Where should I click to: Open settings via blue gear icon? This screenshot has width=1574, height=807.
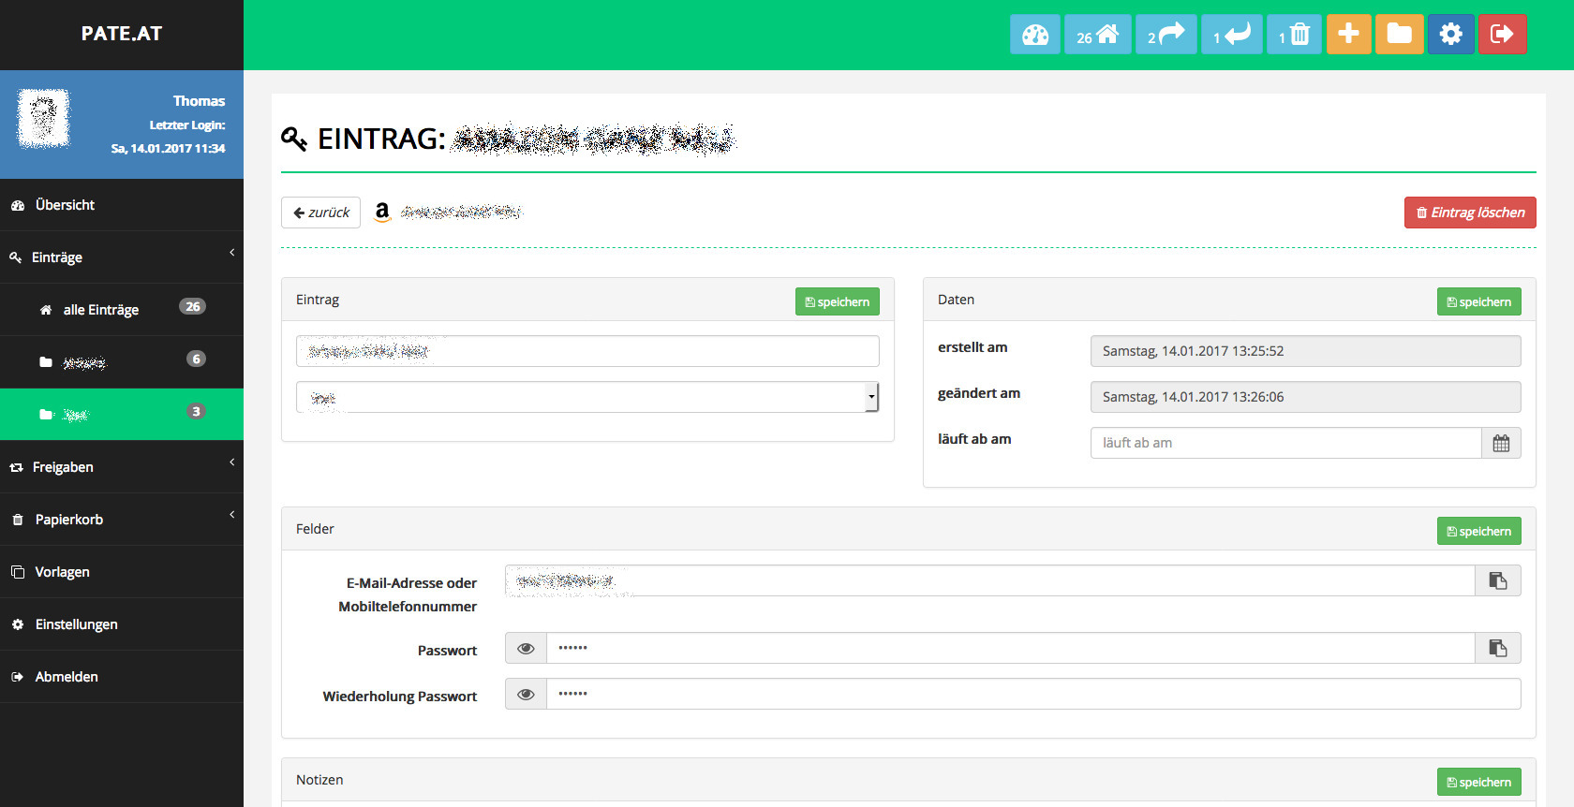[1450, 35]
